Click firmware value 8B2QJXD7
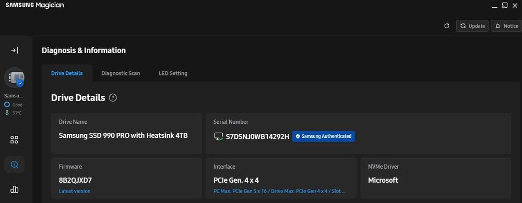 tap(75, 181)
